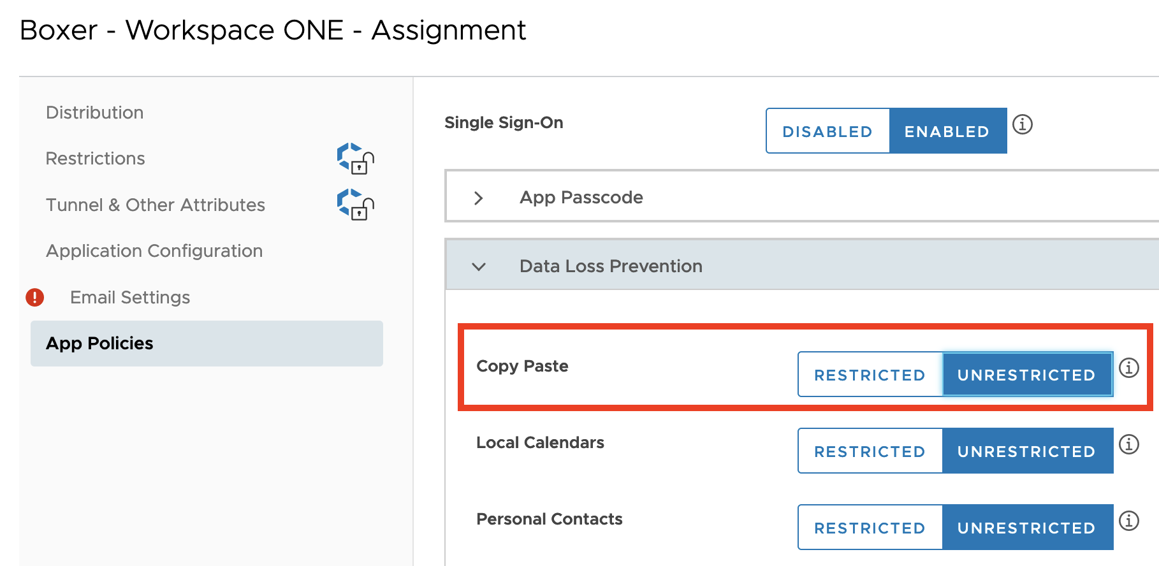Switch to Application Configuration

click(x=154, y=250)
